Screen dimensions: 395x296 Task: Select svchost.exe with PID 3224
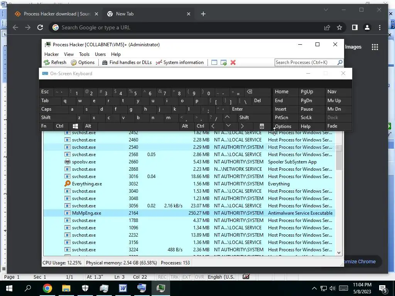click(x=189, y=250)
